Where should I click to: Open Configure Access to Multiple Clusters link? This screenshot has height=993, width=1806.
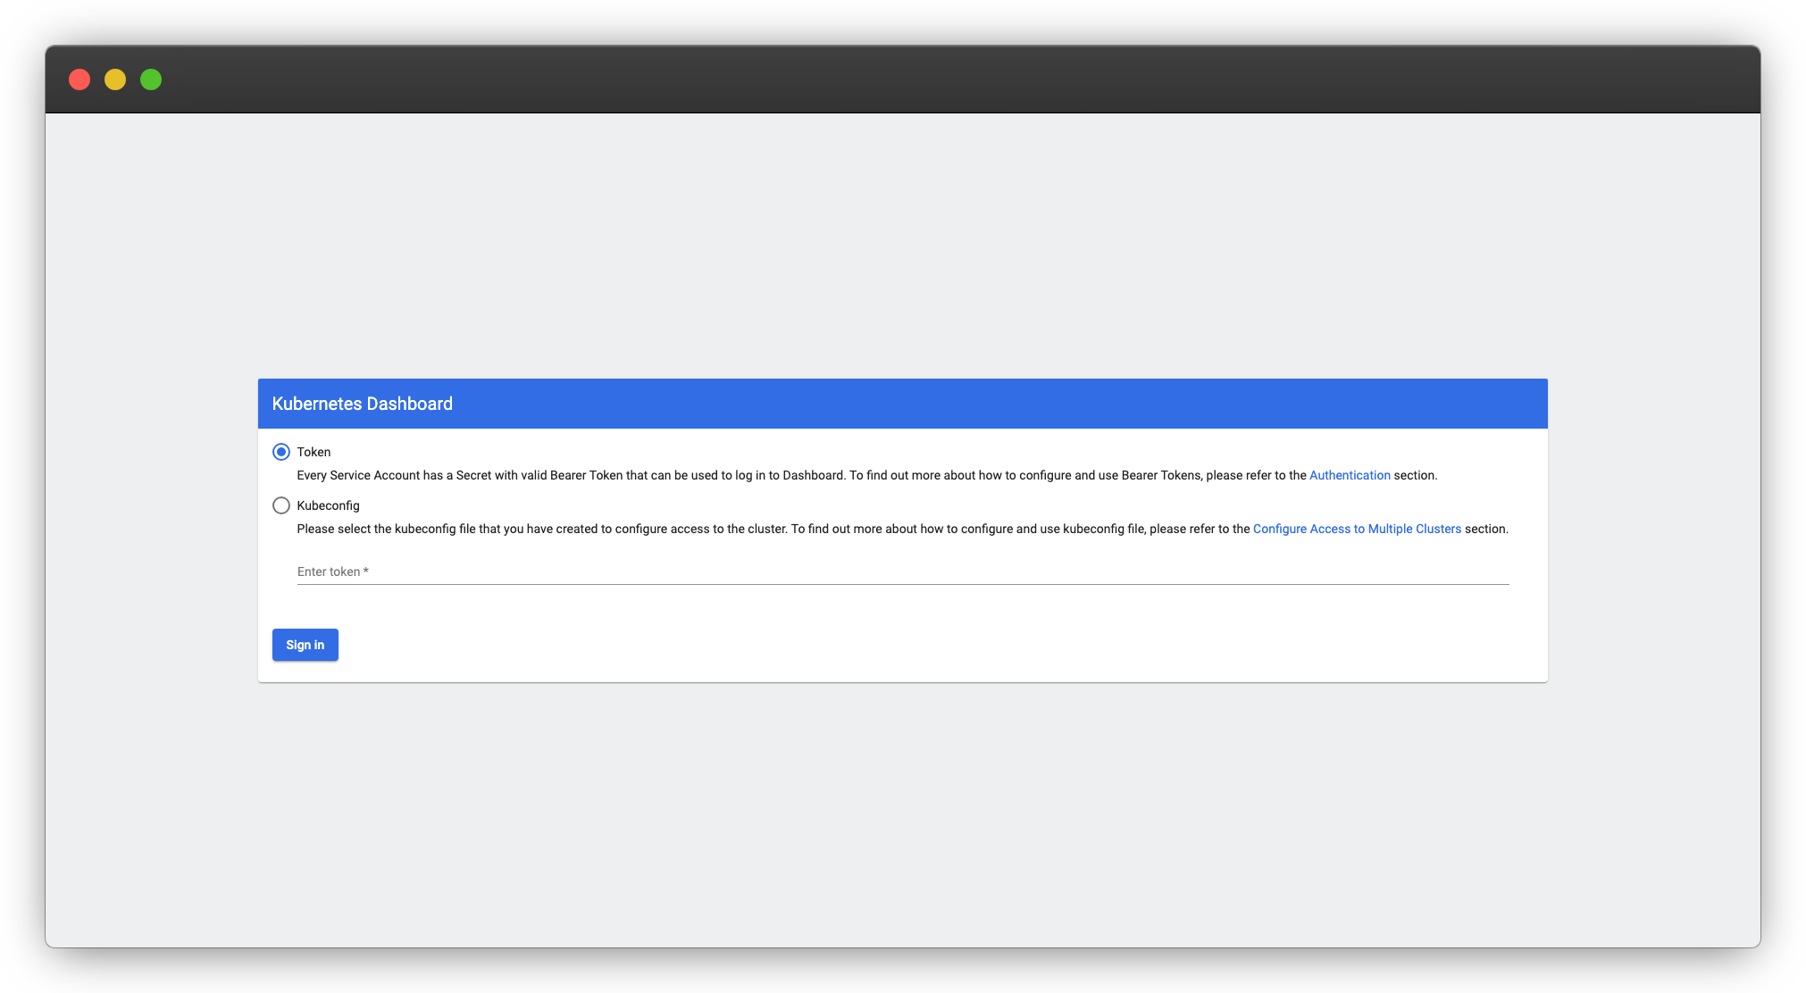(1356, 529)
